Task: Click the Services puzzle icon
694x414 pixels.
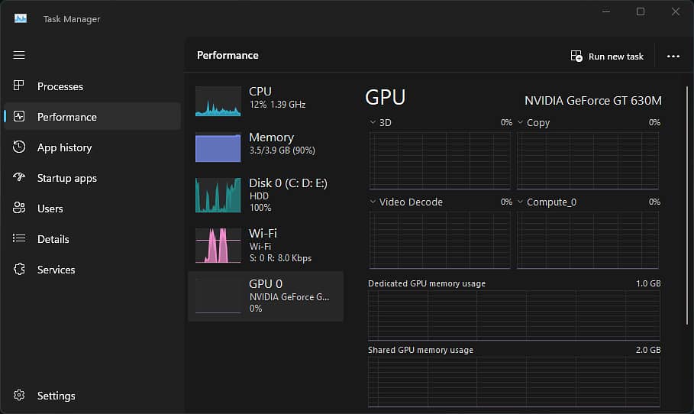Action: pyautogui.click(x=20, y=270)
